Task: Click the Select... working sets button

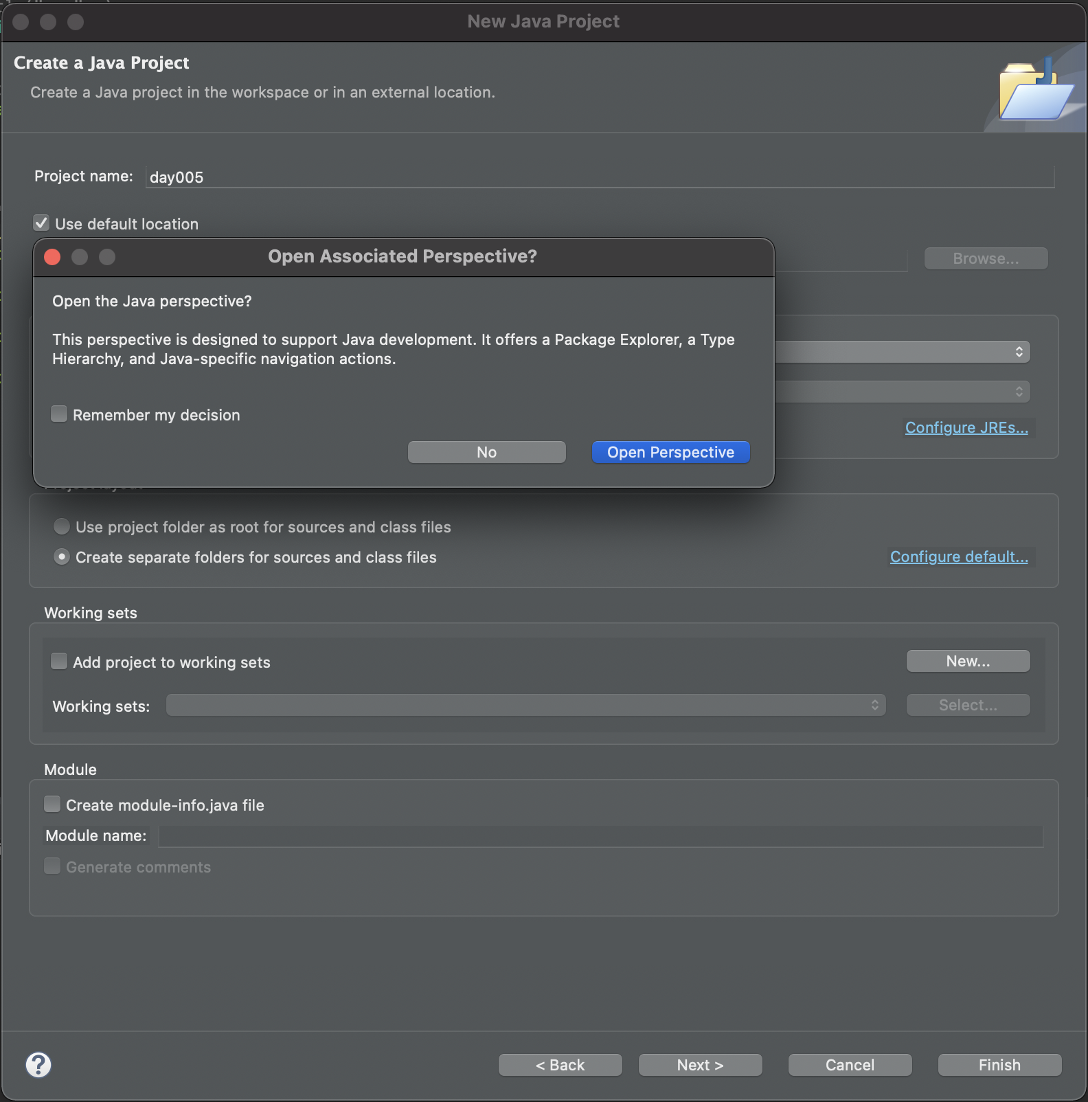Action: pos(968,705)
